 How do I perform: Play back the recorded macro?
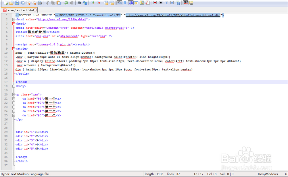click(x=166, y=3)
